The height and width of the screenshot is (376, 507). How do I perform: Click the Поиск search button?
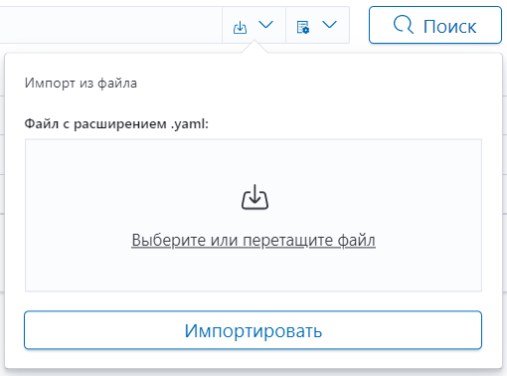coord(435,25)
